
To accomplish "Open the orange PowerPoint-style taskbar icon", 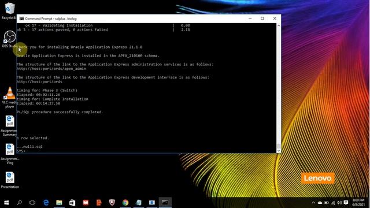I will point(99,202).
